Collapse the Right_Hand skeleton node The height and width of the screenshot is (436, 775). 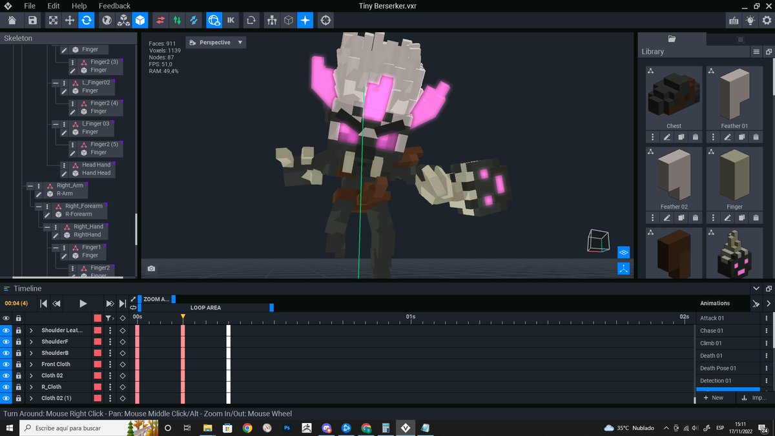click(46, 227)
